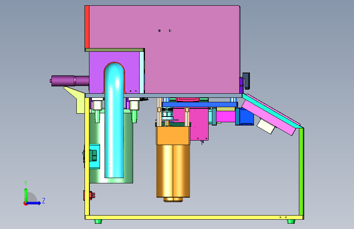Select the olive strip below red edge

pyautogui.click(x=114, y=50)
